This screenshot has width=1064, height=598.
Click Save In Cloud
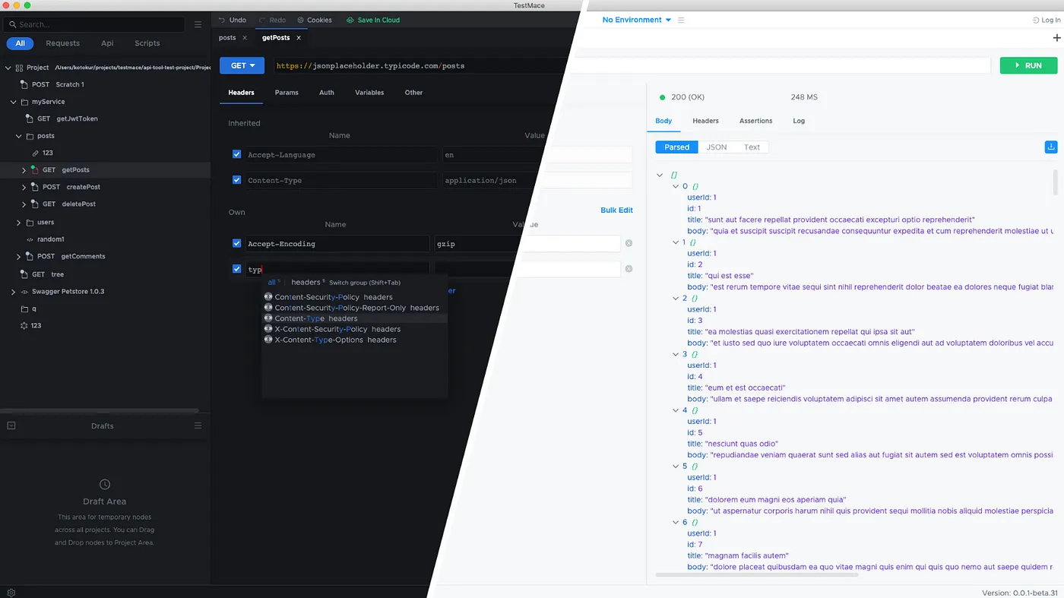pyautogui.click(x=372, y=20)
